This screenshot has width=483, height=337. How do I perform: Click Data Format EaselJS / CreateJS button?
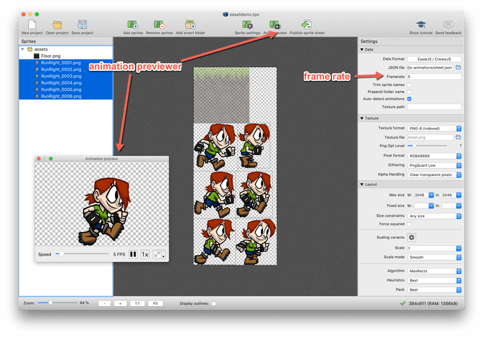click(434, 59)
